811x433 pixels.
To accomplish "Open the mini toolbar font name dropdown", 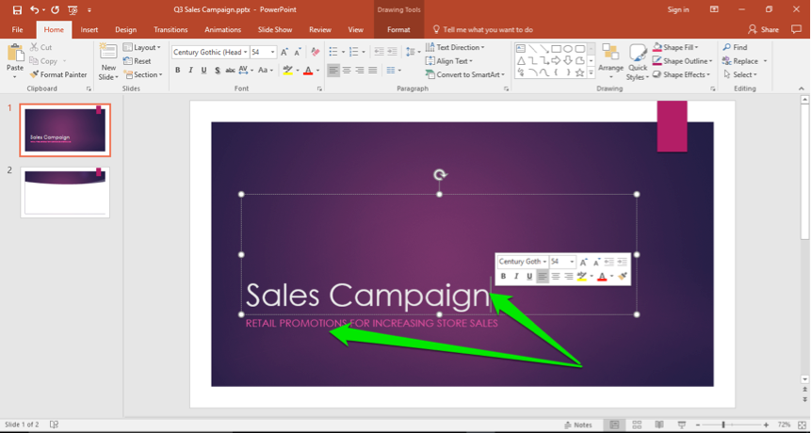I will pyautogui.click(x=544, y=262).
